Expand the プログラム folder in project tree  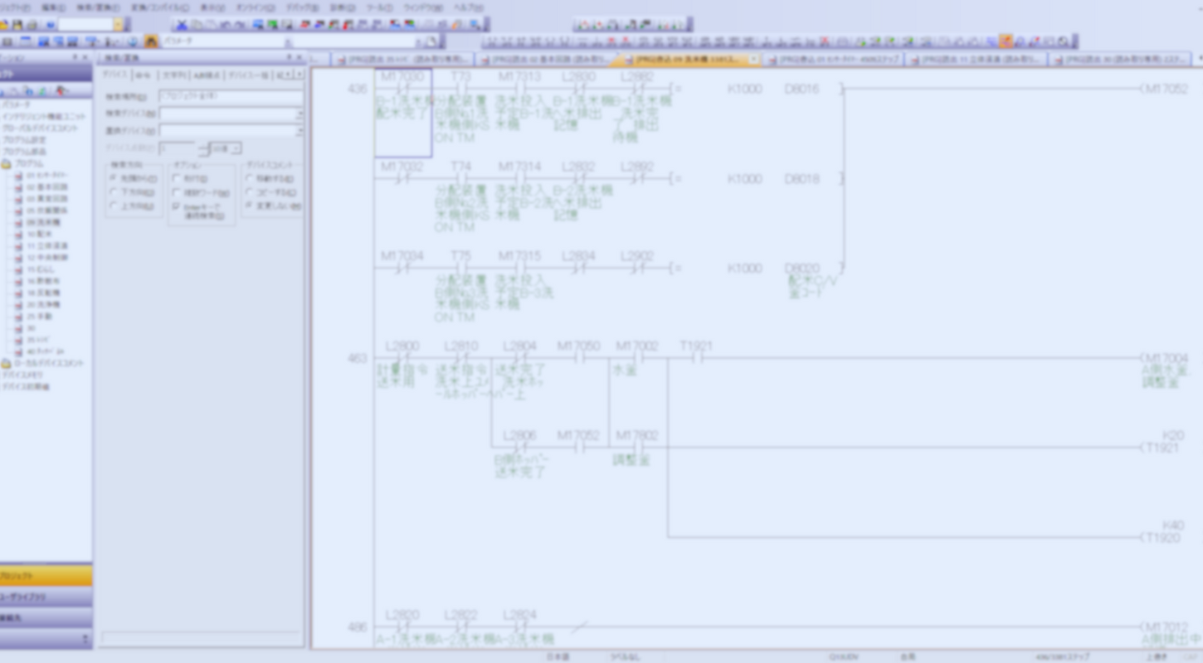tap(7, 164)
